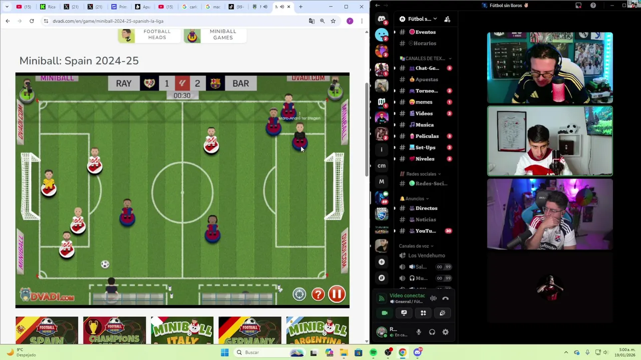
Task: Close the active Miniball tab
Action: [288, 7]
